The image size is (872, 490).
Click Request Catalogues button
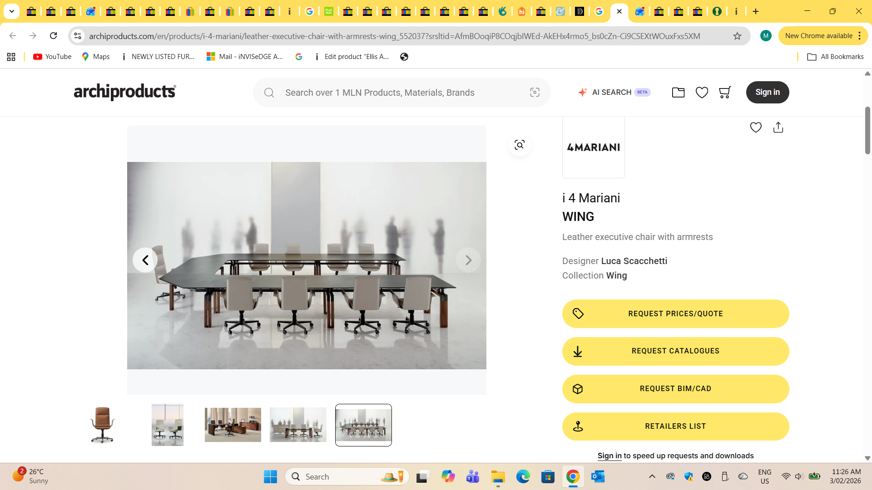pos(675,351)
